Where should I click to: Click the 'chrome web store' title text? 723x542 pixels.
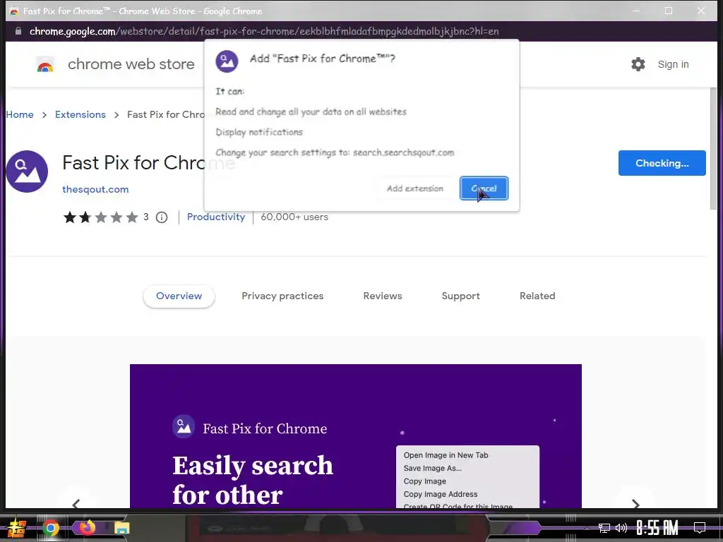tap(131, 64)
